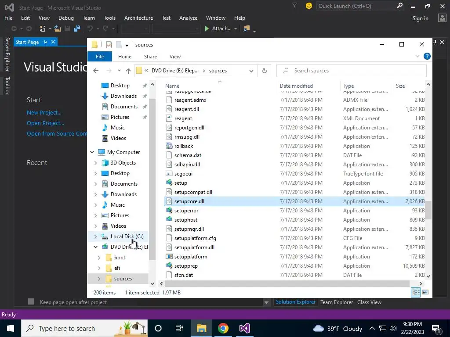The image size is (450, 337).
Task: Open the address bar history dropdown
Action: pos(251,71)
